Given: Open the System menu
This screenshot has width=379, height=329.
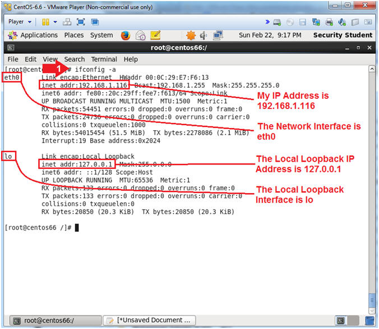Looking at the screenshot, I should click(x=101, y=35).
